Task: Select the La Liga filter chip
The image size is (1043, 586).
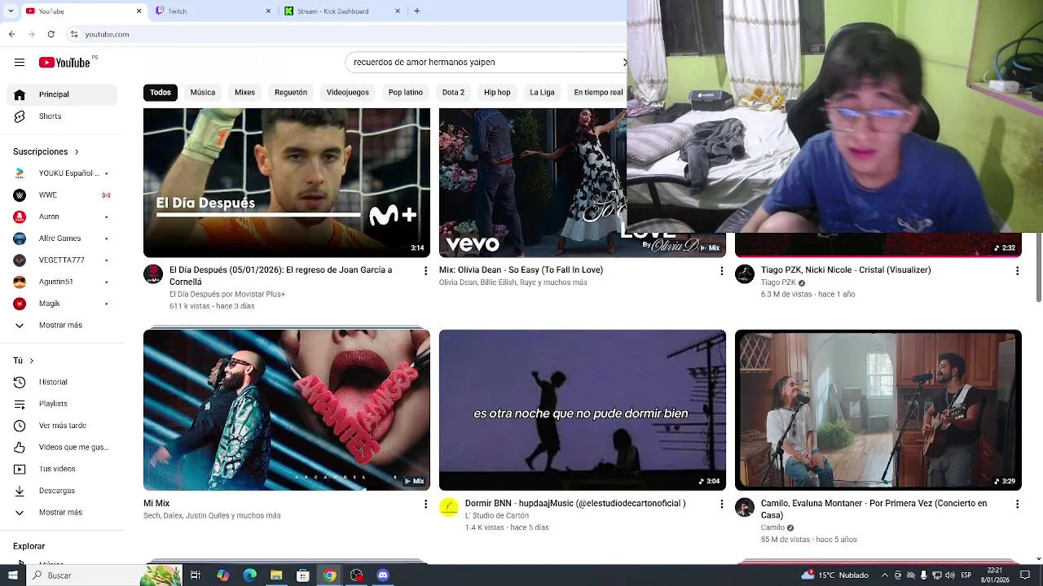Action: [542, 93]
